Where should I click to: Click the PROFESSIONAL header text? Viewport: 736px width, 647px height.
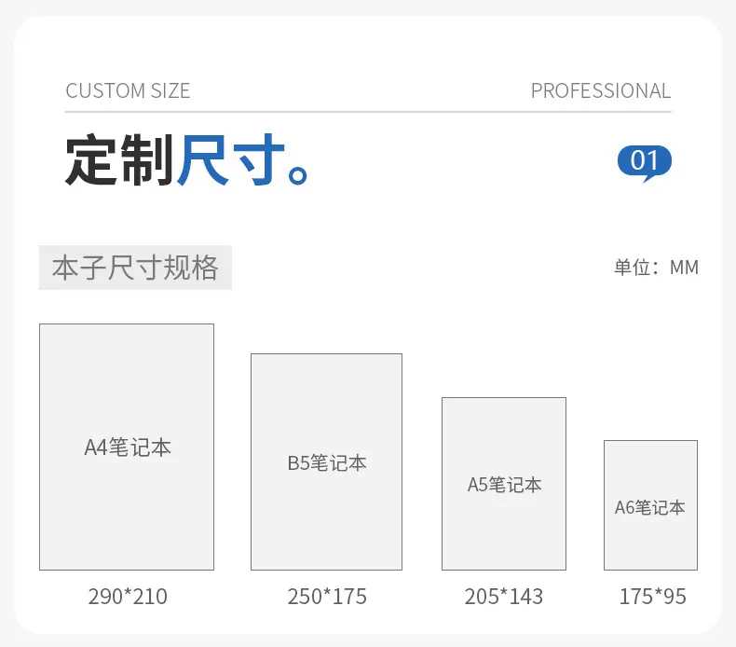click(x=601, y=90)
